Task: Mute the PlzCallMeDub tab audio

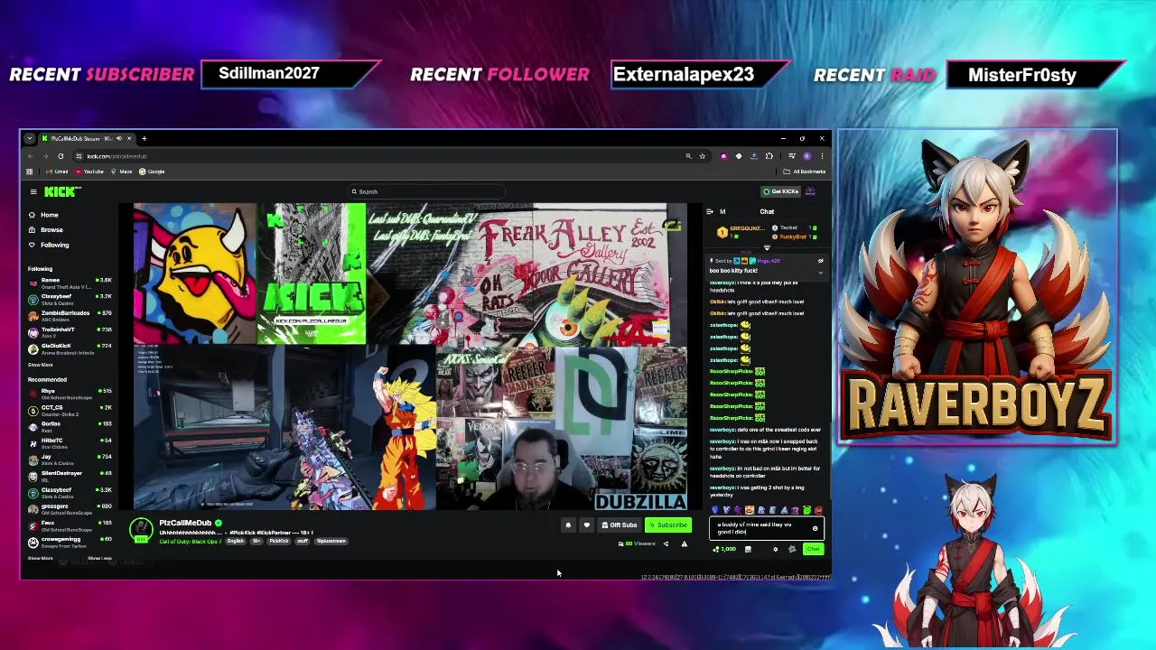Action: pyautogui.click(x=118, y=138)
